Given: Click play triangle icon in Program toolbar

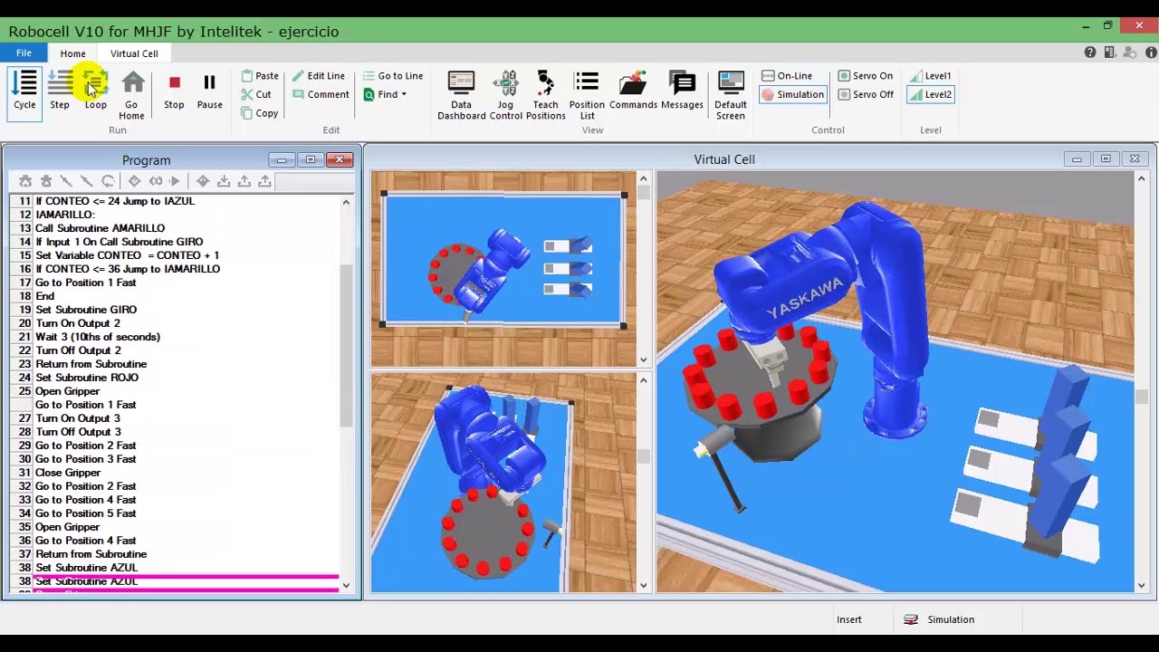Looking at the screenshot, I should tap(176, 181).
